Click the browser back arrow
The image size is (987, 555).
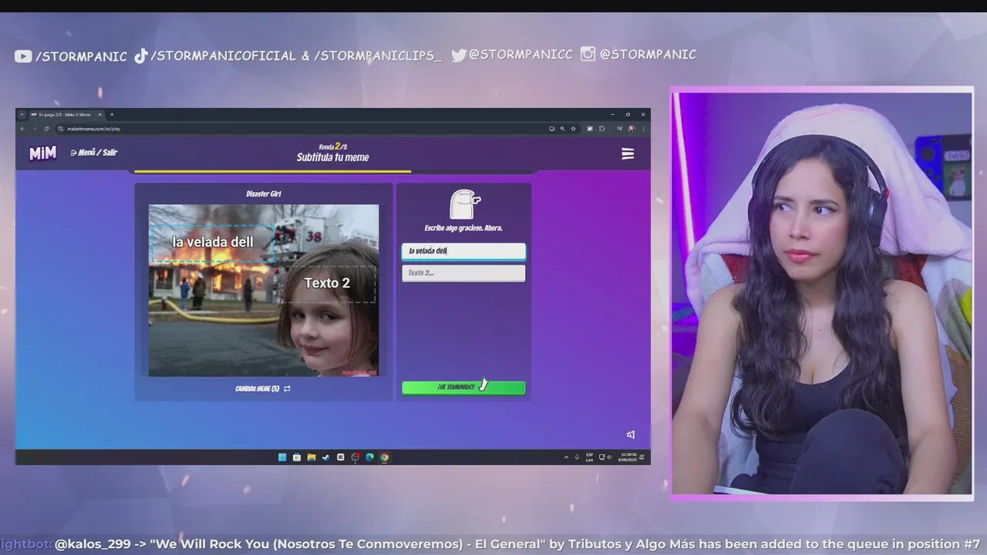(22, 129)
